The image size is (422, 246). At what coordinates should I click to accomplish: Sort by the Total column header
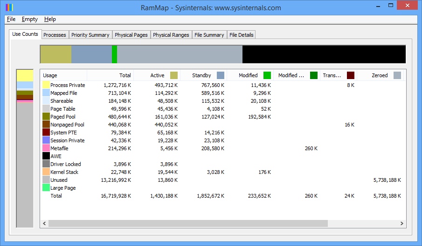[111, 75]
